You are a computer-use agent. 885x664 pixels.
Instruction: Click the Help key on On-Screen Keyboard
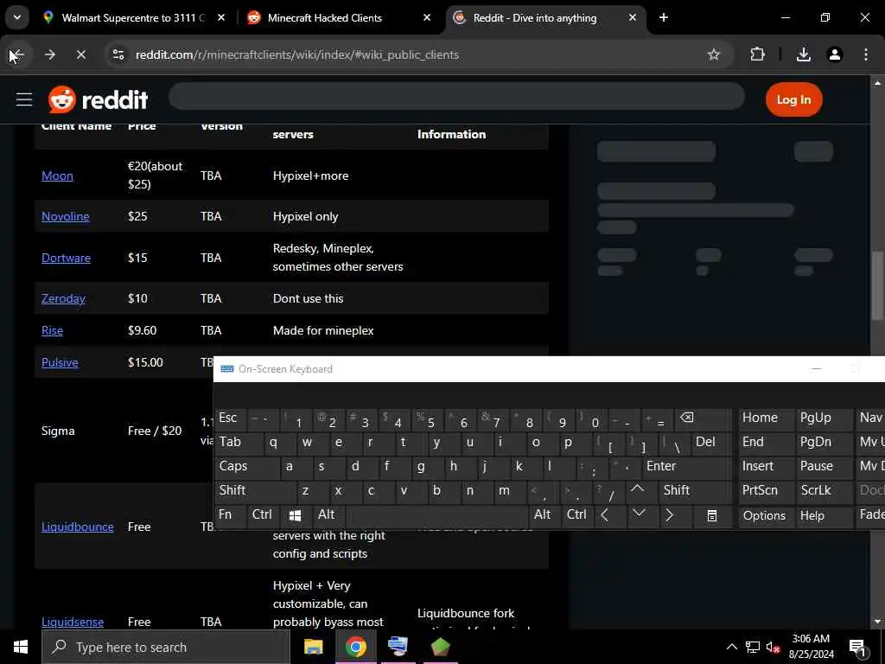click(823, 516)
